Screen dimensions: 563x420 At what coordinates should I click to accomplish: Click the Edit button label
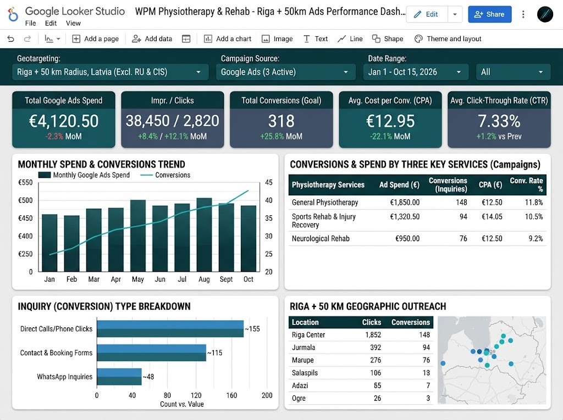pos(432,14)
